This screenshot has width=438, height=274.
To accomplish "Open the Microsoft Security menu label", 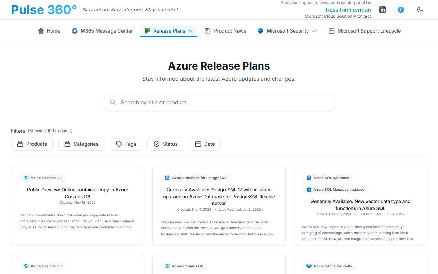I will tap(288, 31).
